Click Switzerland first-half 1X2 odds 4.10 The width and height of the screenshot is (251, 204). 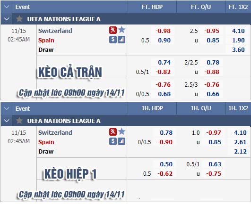pos(240,133)
